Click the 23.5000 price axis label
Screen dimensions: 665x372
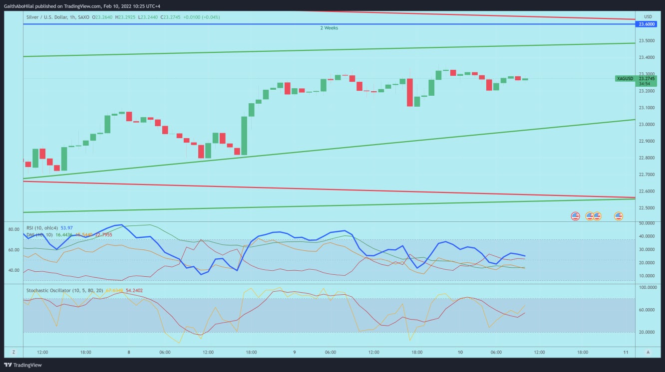[647, 41]
